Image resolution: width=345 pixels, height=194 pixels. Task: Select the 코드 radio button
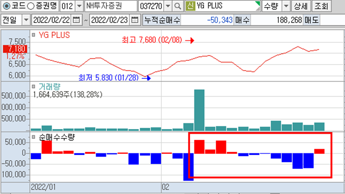[7, 6]
